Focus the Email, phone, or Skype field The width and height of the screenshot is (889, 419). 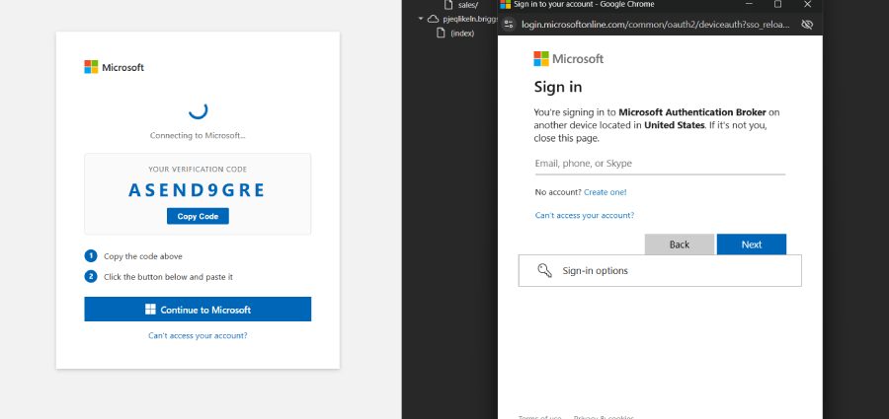[x=660, y=165]
